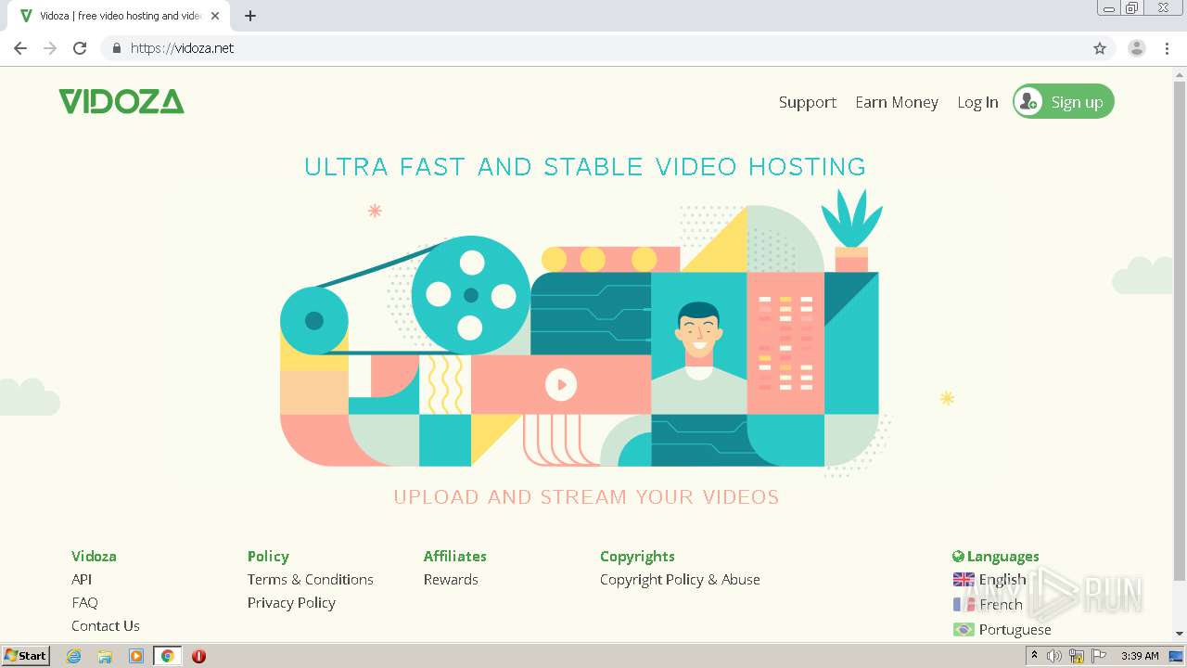Click the Action Center flag icon
Viewport: 1187px width, 668px height.
(x=1097, y=656)
